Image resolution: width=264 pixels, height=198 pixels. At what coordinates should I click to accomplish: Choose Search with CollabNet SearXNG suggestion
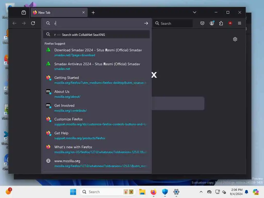[x=96, y=35]
